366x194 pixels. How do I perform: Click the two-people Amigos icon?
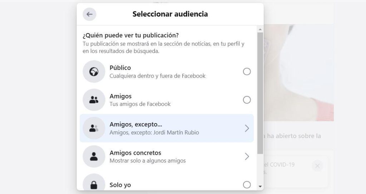click(94, 100)
